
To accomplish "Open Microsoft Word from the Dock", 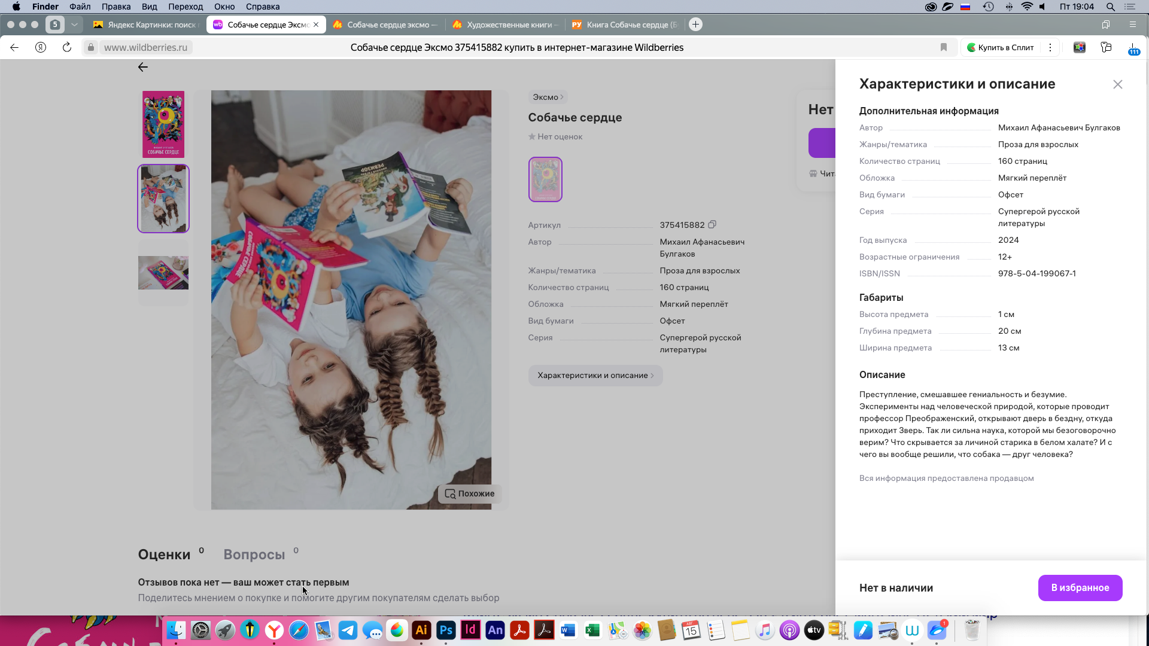I will [569, 630].
